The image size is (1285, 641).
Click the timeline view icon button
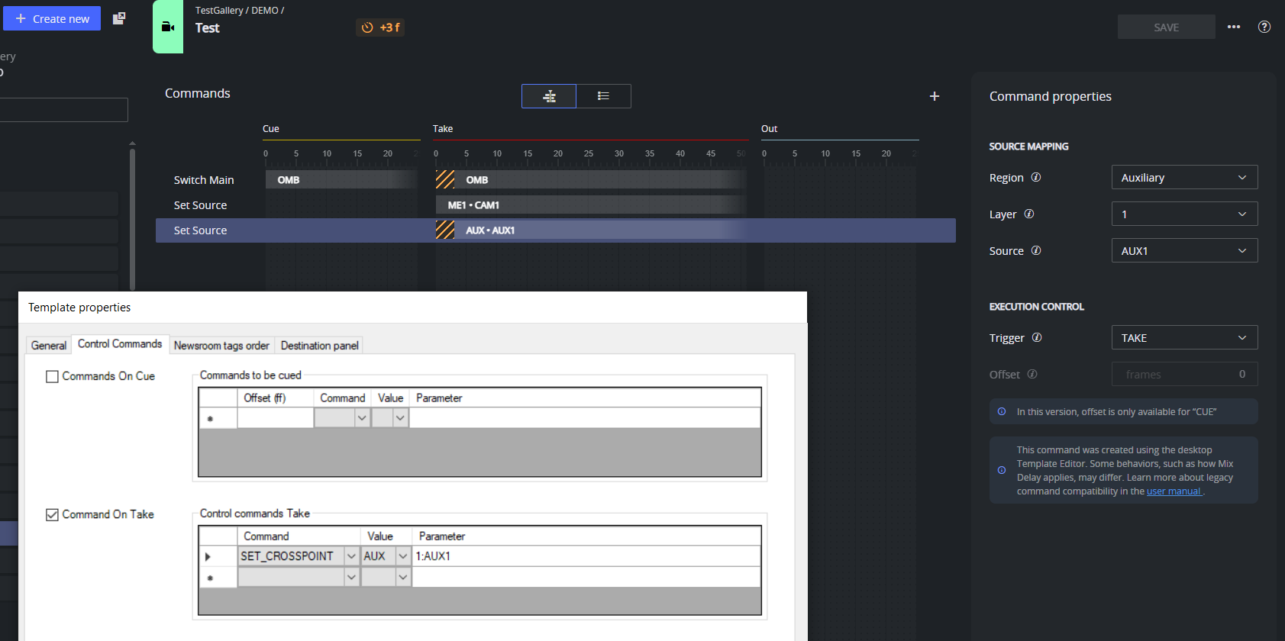point(549,96)
